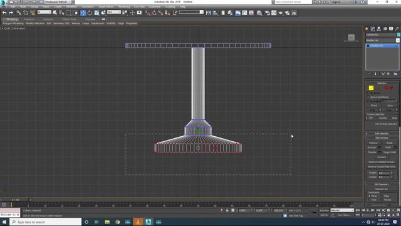Click the Percent Snap icon
The image size is (401, 226).
160,13
